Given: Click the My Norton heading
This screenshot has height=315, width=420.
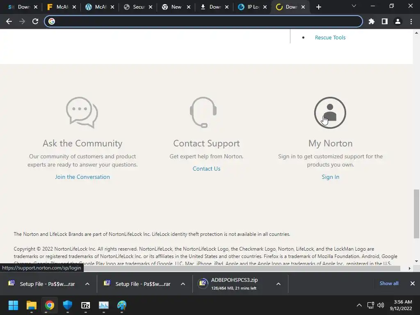Looking at the screenshot, I should click(330, 143).
